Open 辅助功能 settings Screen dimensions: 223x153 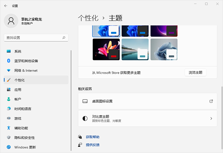36,128
